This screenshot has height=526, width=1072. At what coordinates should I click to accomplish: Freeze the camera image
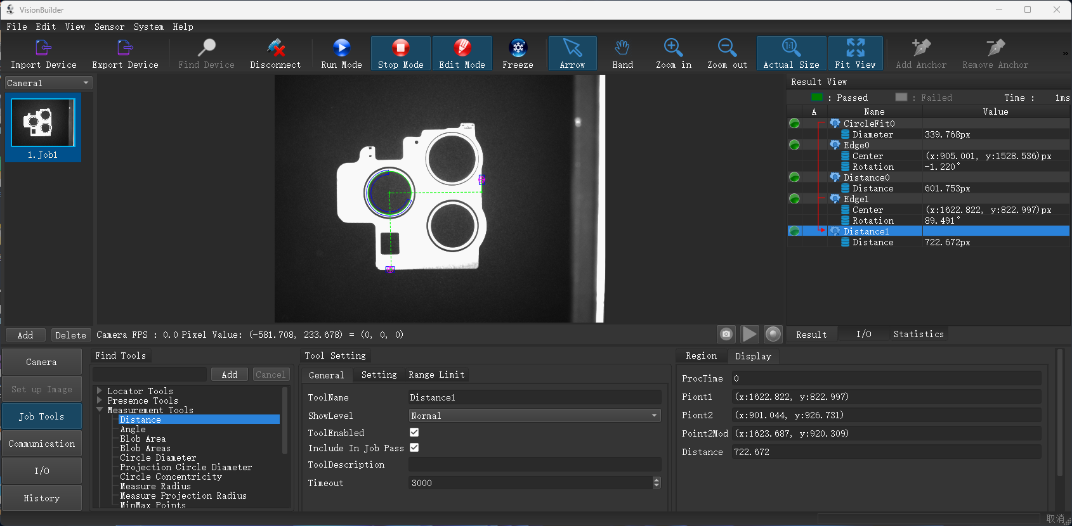518,48
